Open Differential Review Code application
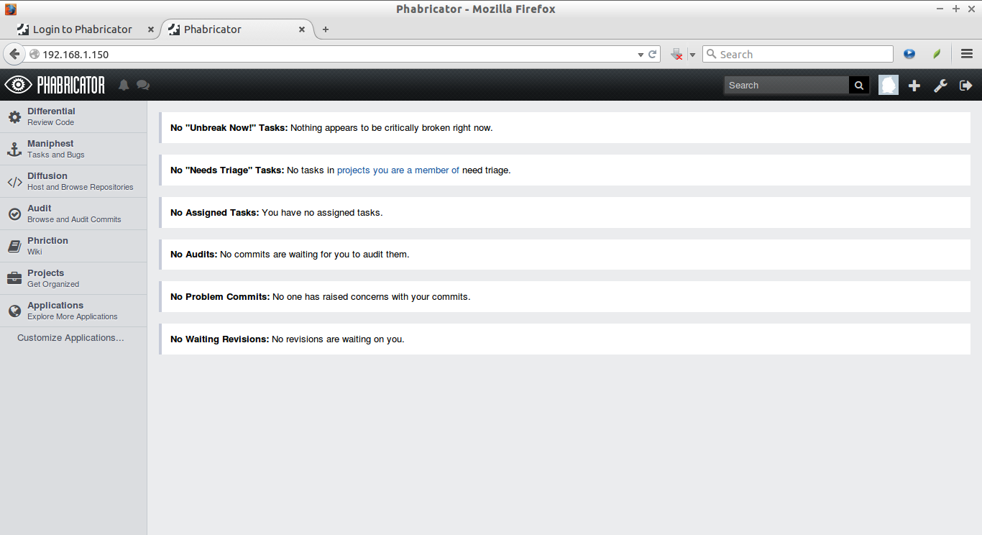982x535 pixels. (x=73, y=116)
